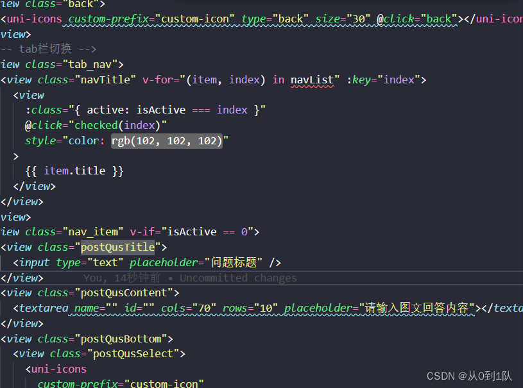Click the Uncommitted changes git blame annotation
The height and width of the screenshot is (388, 523).
239,278
